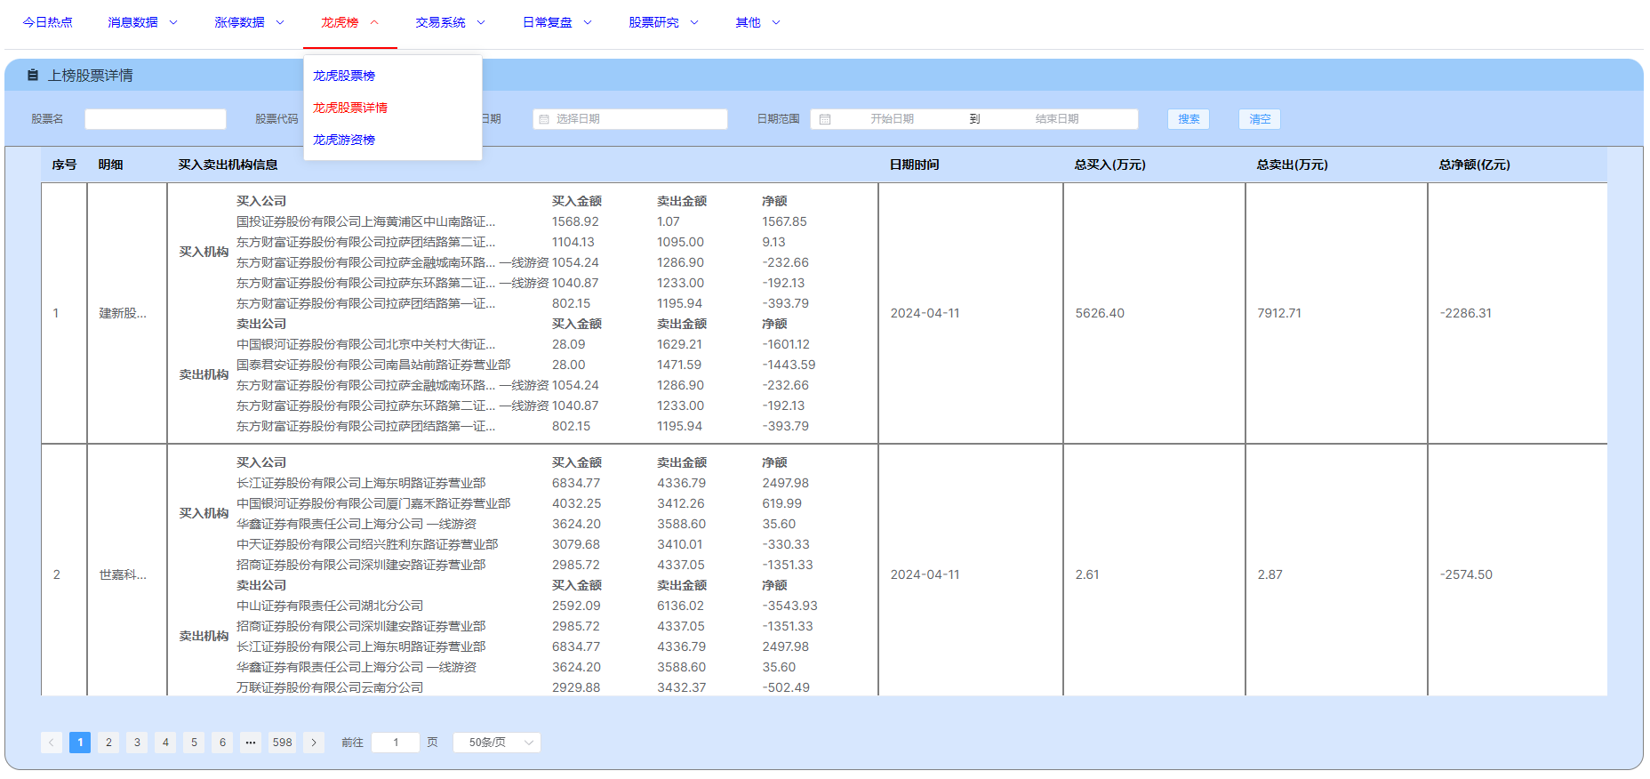The height and width of the screenshot is (779, 1650).
Task: Click the 建新股... stock name cell
Action: coord(123,313)
